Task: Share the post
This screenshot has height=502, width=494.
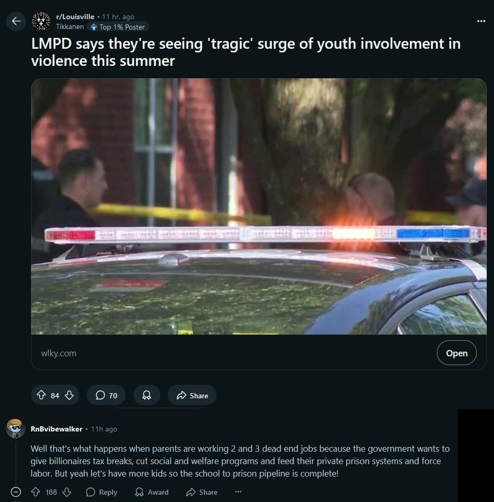Action: click(192, 395)
